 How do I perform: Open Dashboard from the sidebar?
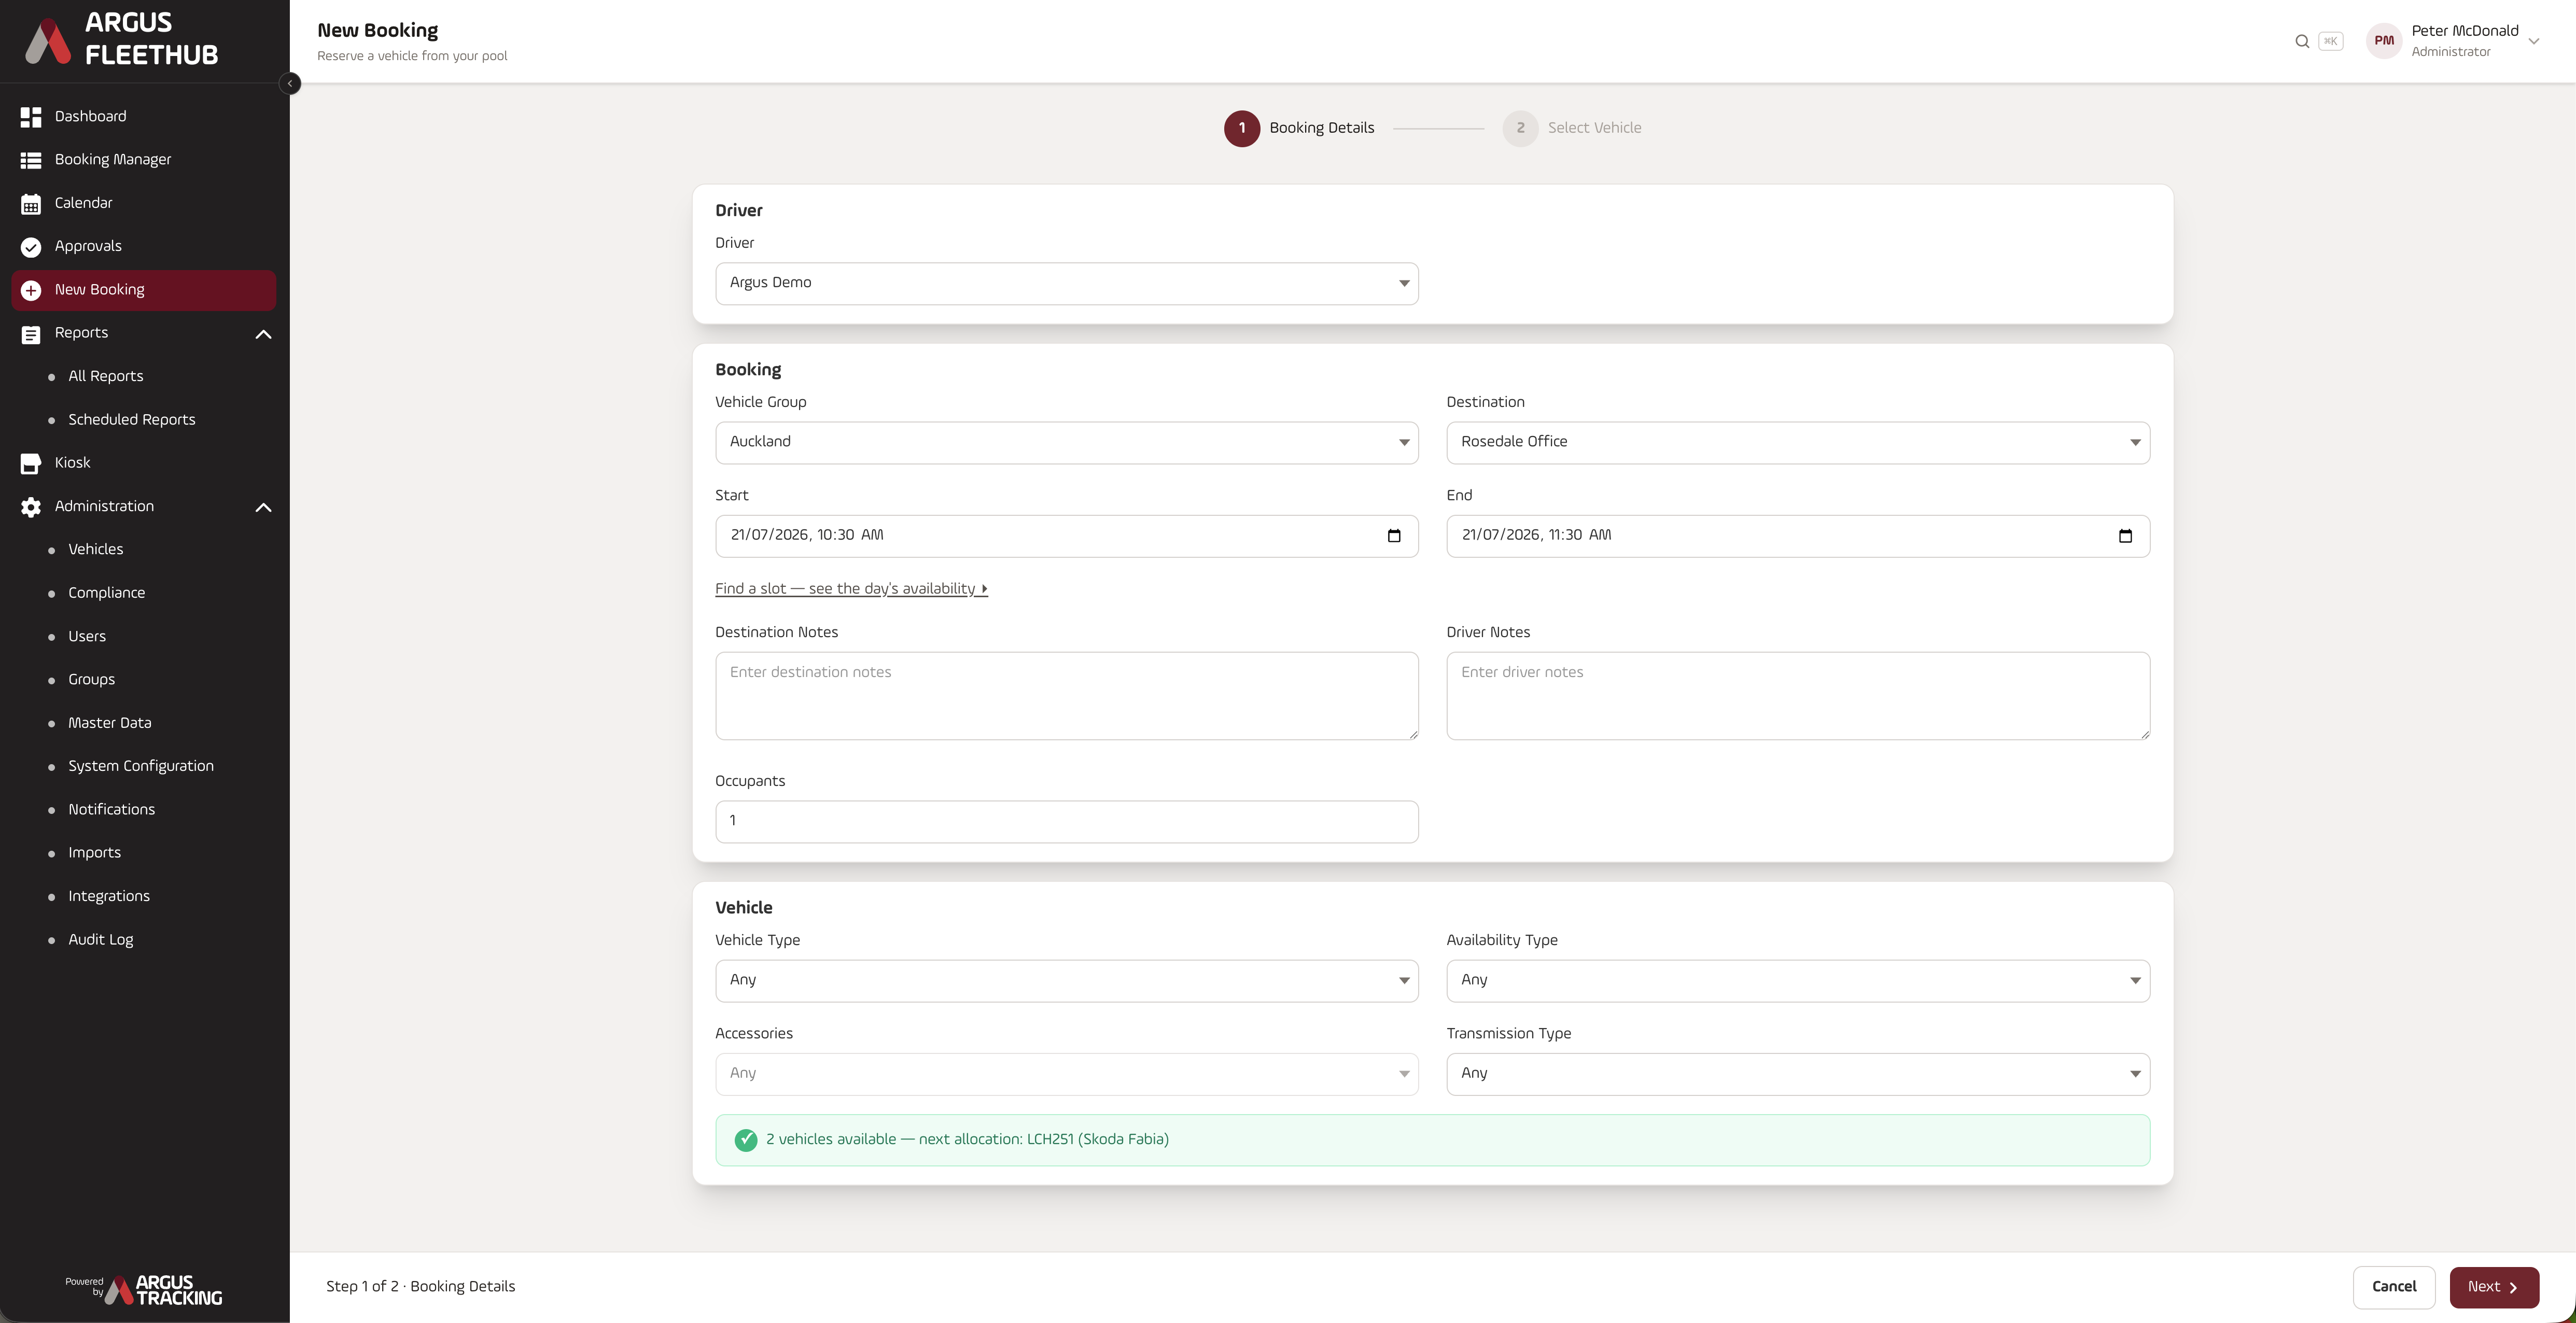(x=144, y=117)
